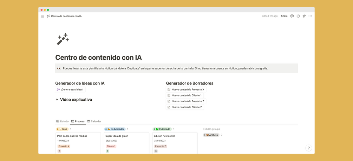Click the number 3 tag on Edición newsletter card
This screenshot has height=161, width=353.
(x=156, y=151)
